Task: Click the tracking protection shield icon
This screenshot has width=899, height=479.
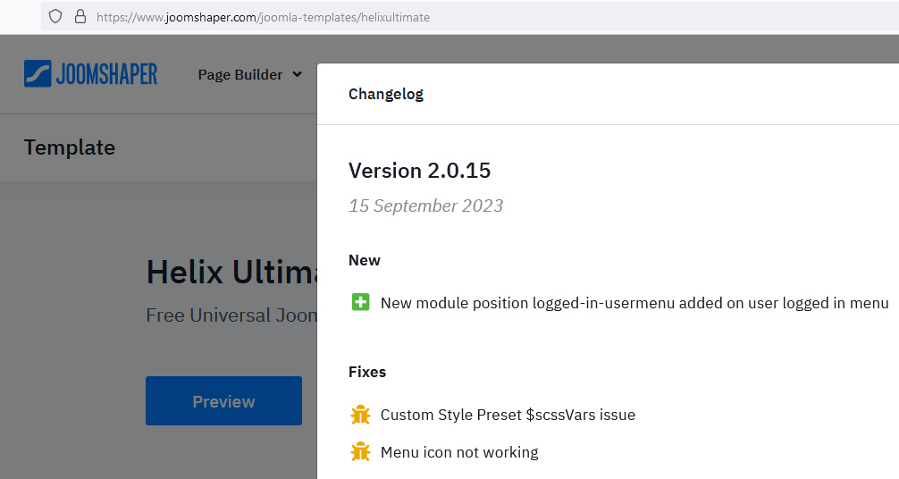Action: coord(55,16)
